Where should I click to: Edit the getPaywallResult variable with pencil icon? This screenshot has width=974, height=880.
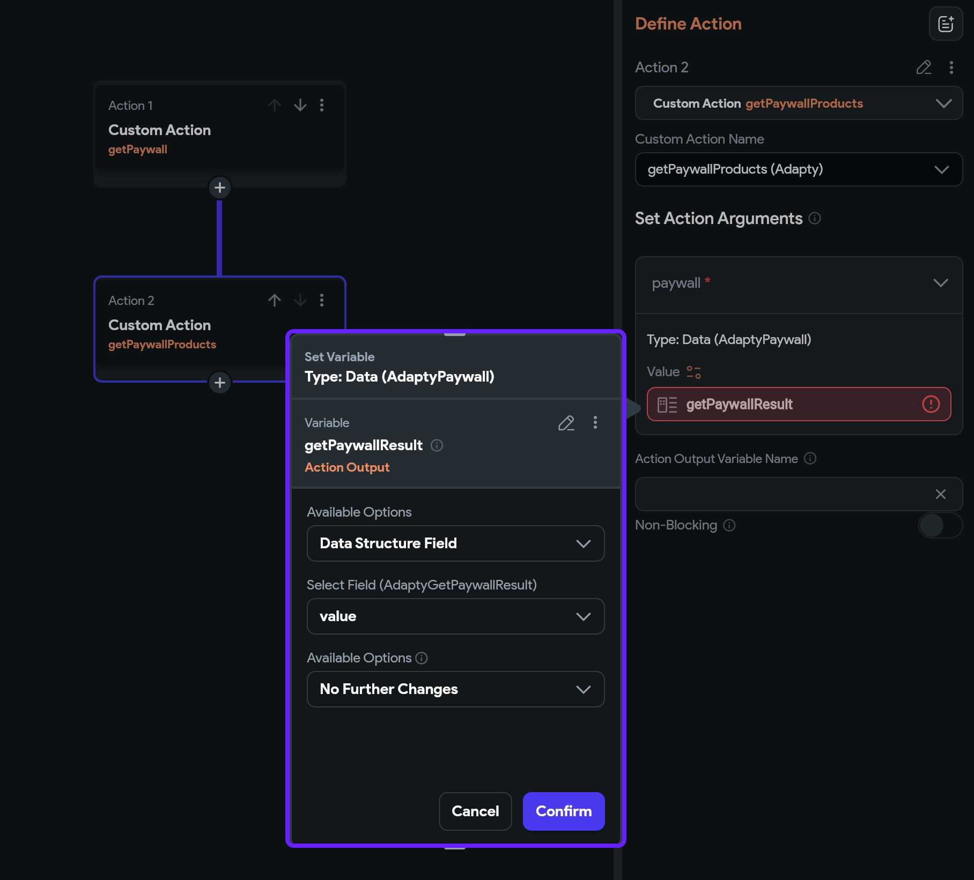click(566, 423)
